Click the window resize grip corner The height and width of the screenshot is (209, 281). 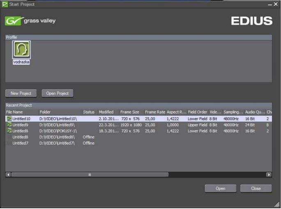coord(277,204)
